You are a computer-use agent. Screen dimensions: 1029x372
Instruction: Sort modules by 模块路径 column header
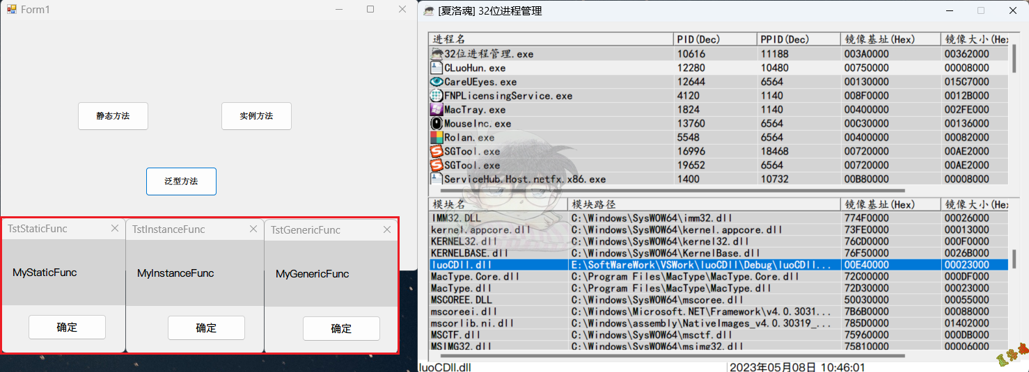click(x=705, y=204)
